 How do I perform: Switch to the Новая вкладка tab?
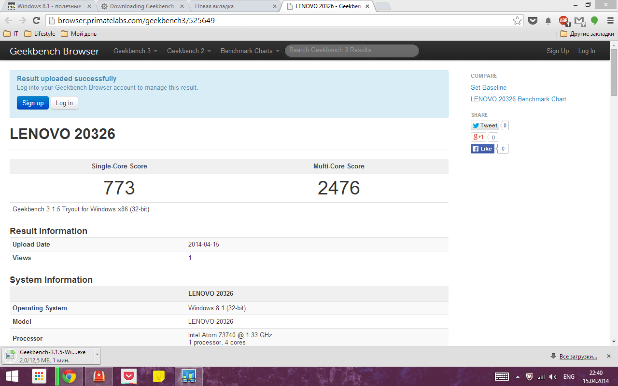pyautogui.click(x=234, y=6)
